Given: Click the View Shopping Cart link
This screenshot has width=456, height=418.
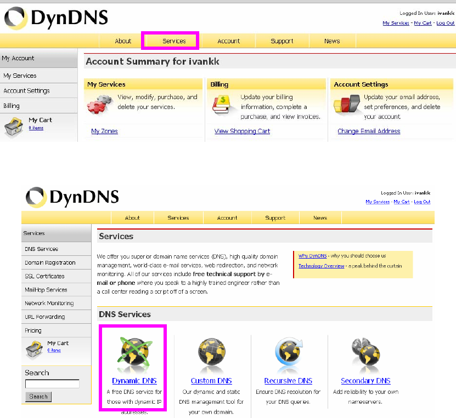Looking at the screenshot, I should [x=242, y=131].
